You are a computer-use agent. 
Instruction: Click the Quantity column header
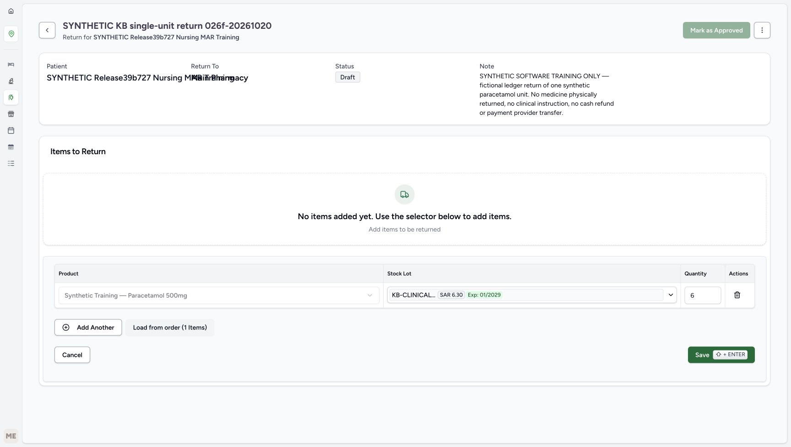695,274
